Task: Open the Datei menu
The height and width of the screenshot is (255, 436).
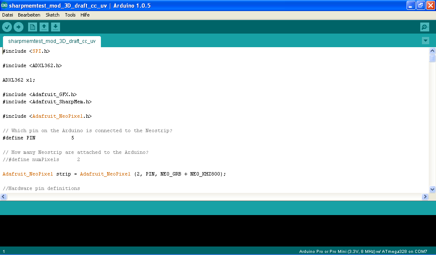Action: point(8,15)
